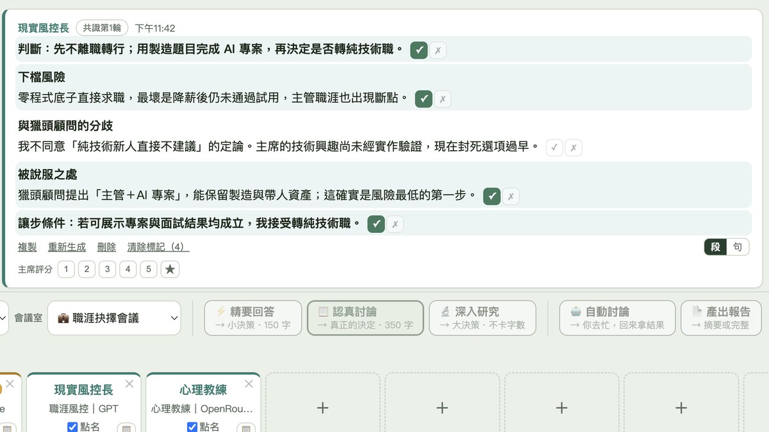
Task: Click the 共識第1輪 badge
Action: point(102,28)
